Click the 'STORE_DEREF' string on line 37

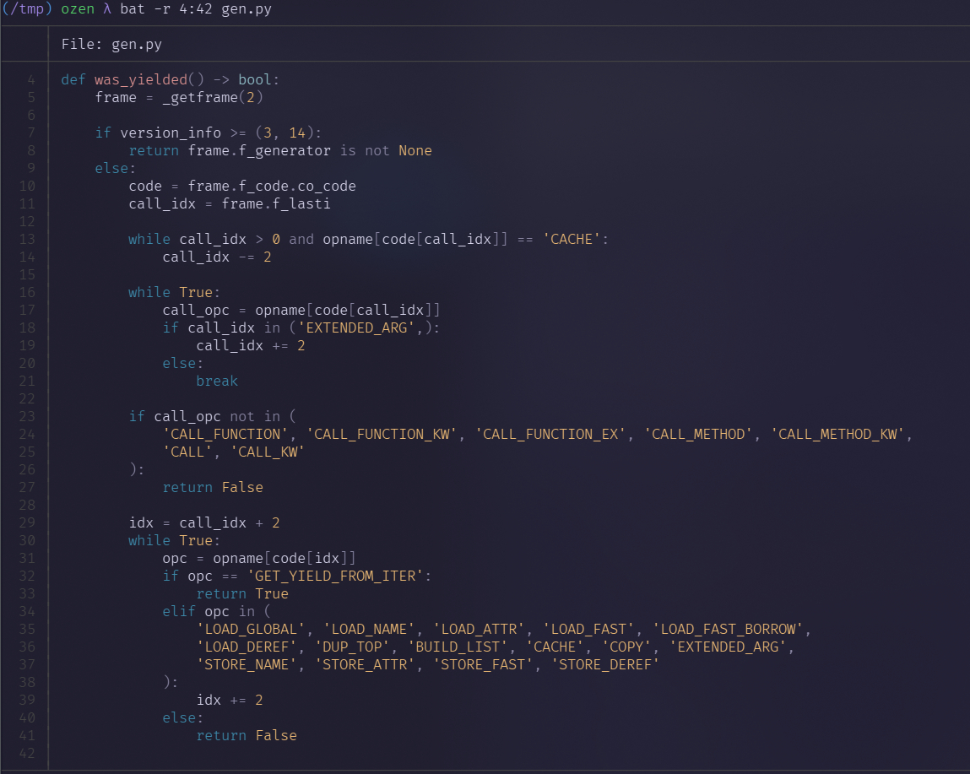tap(605, 664)
